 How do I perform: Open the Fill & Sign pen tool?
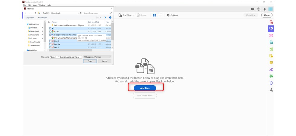pyautogui.click(x=271, y=70)
